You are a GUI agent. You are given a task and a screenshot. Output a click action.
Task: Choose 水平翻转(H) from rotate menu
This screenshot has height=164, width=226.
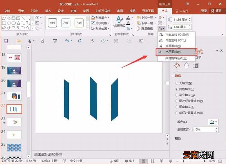[x=177, y=52]
